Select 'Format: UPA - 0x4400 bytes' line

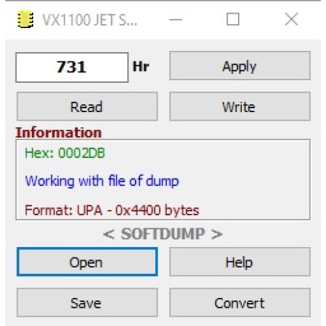(112, 210)
